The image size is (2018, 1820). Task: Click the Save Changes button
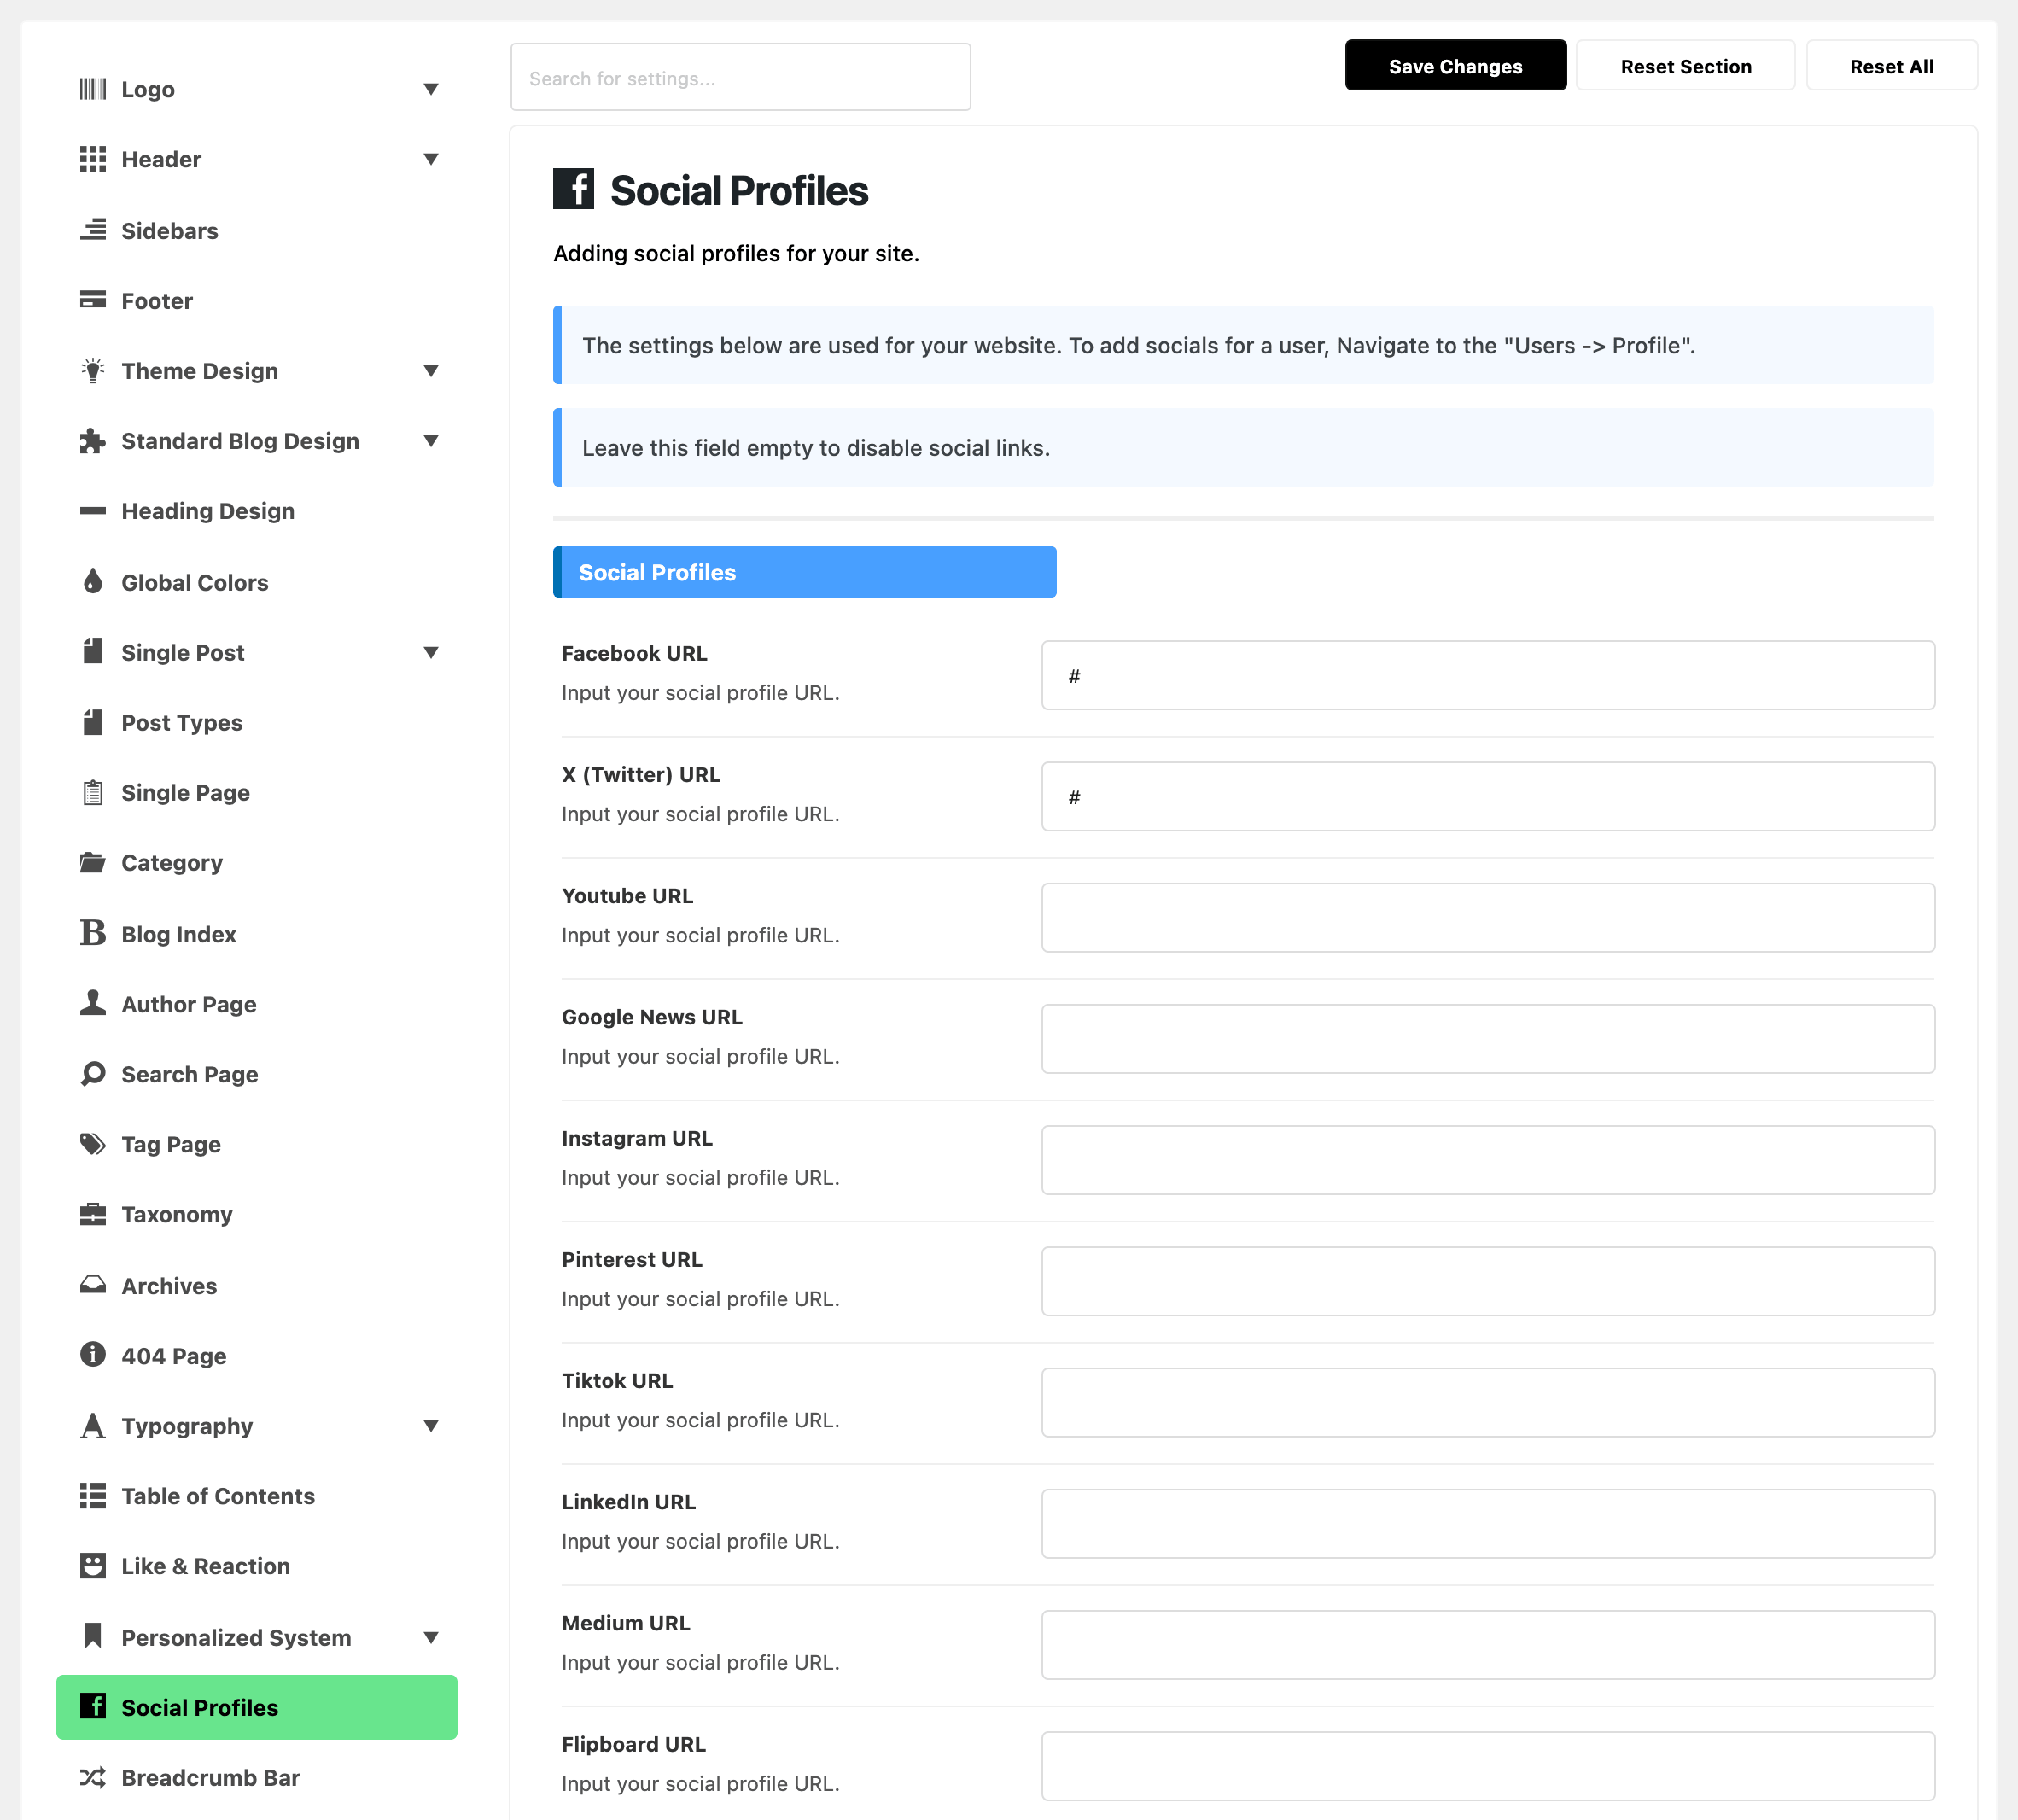click(1455, 66)
